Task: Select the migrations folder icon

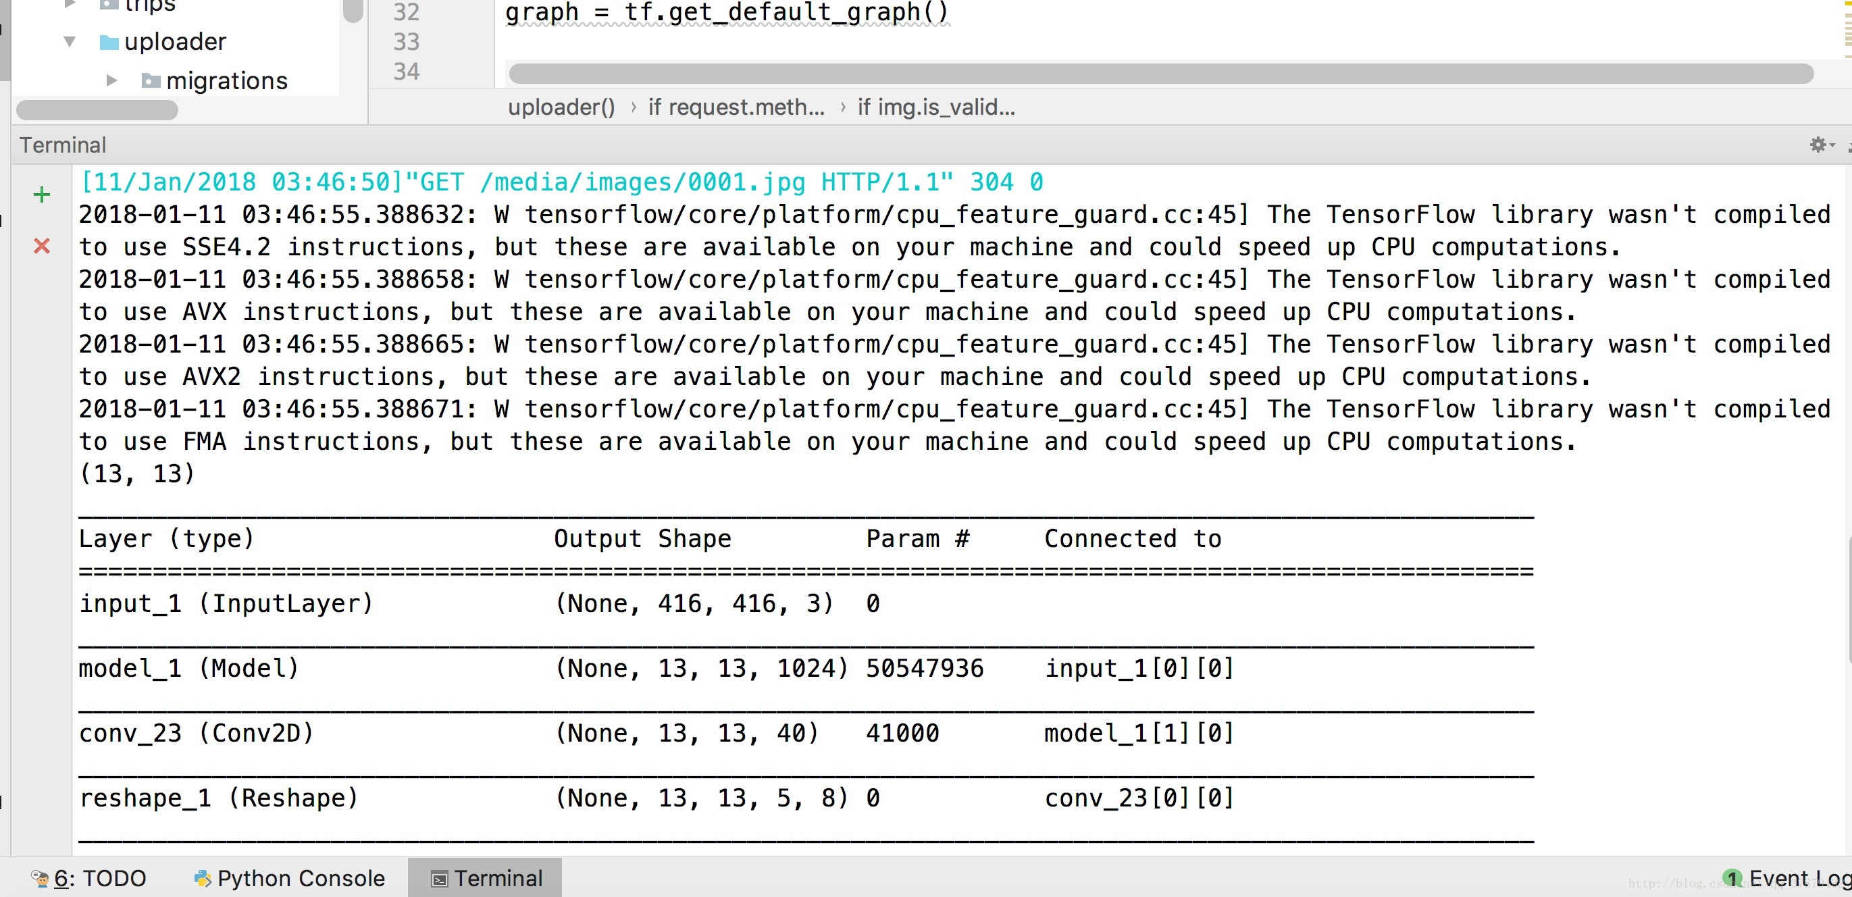Action: 151,80
